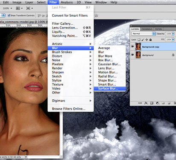The width and height of the screenshot is (176, 160).
Task: Expand the Sharpen filter submenu
Action: [70, 72]
